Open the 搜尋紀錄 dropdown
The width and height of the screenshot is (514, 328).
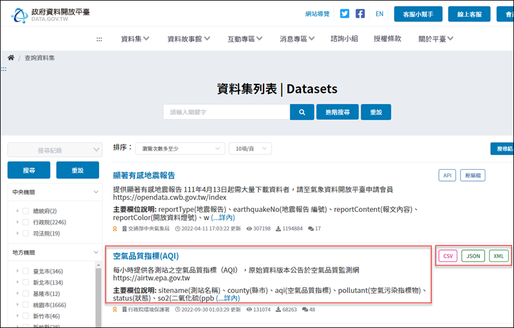pyautogui.click(x=55, y=150)
